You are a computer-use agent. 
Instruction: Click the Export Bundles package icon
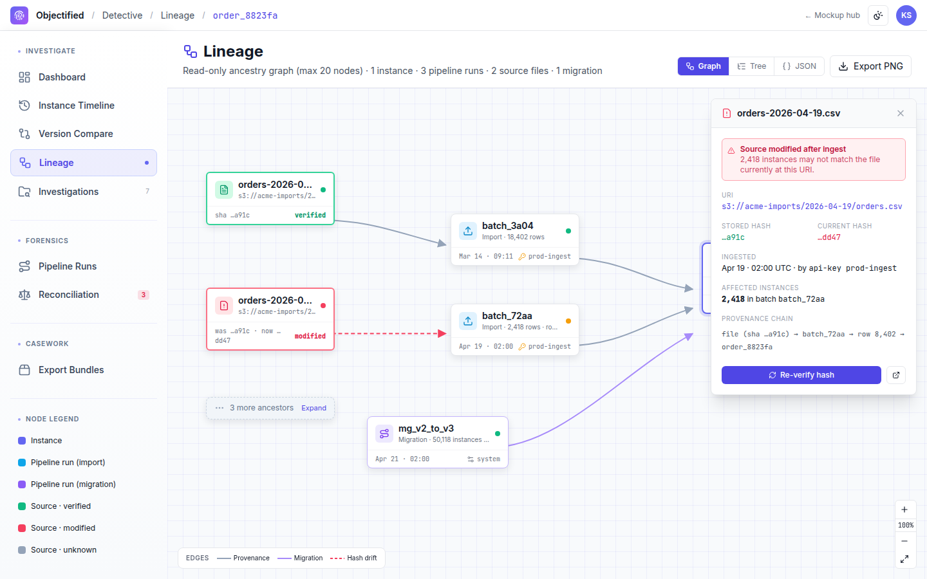point(24,370)
